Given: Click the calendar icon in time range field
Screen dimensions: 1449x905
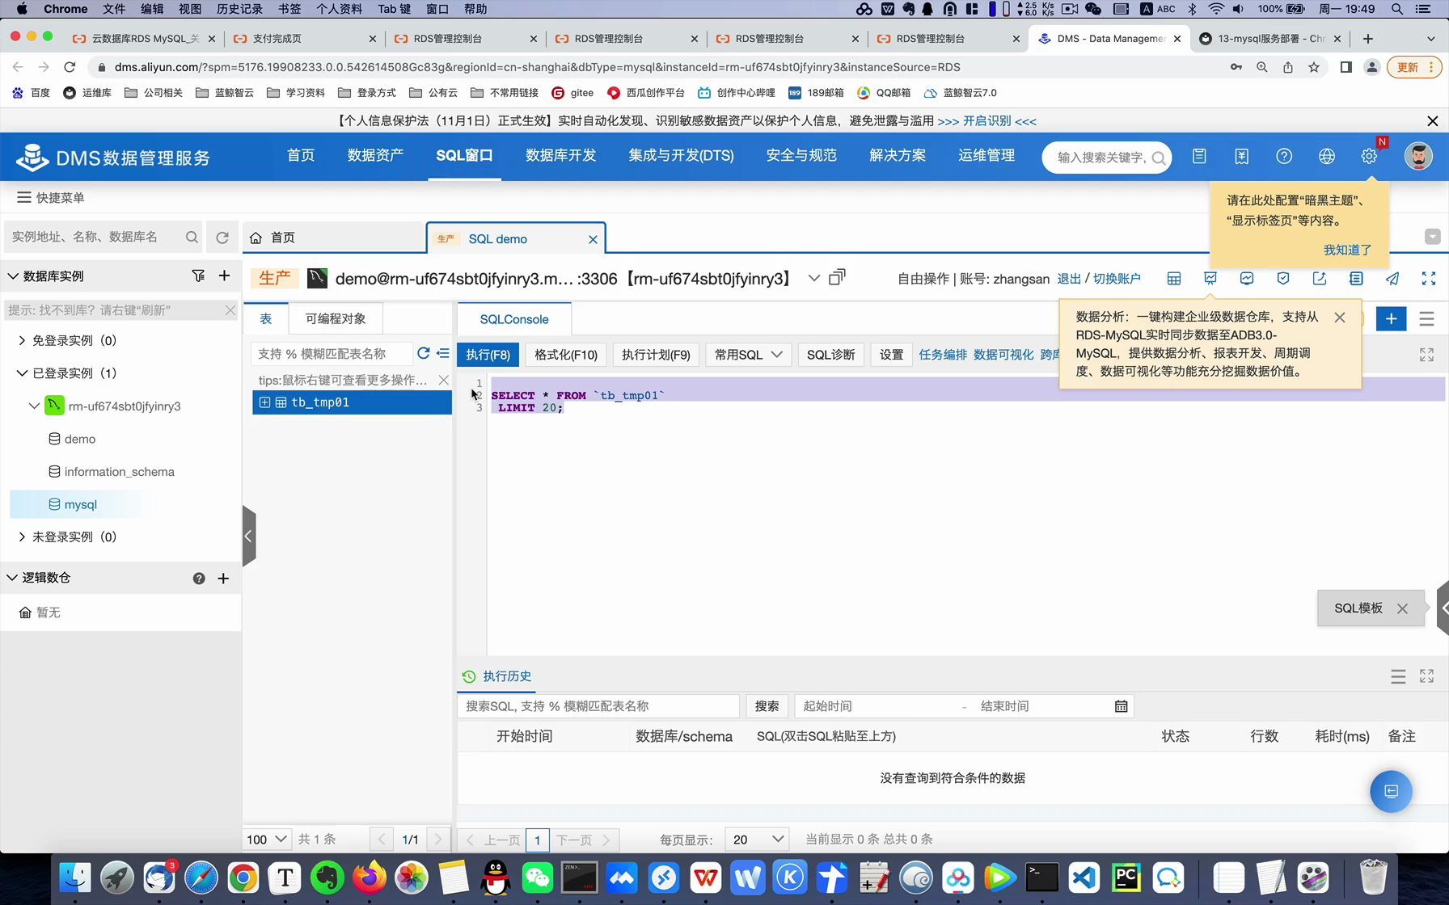Looking at the screenshot, I should (x=1121, y=706).
